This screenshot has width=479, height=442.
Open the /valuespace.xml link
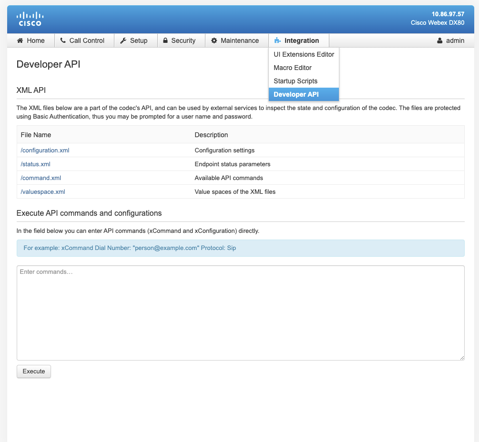[x=42, y=192]
